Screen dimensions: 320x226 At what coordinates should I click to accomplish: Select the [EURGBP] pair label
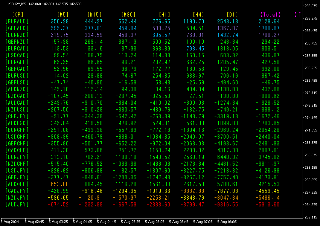tap(17, 62)
